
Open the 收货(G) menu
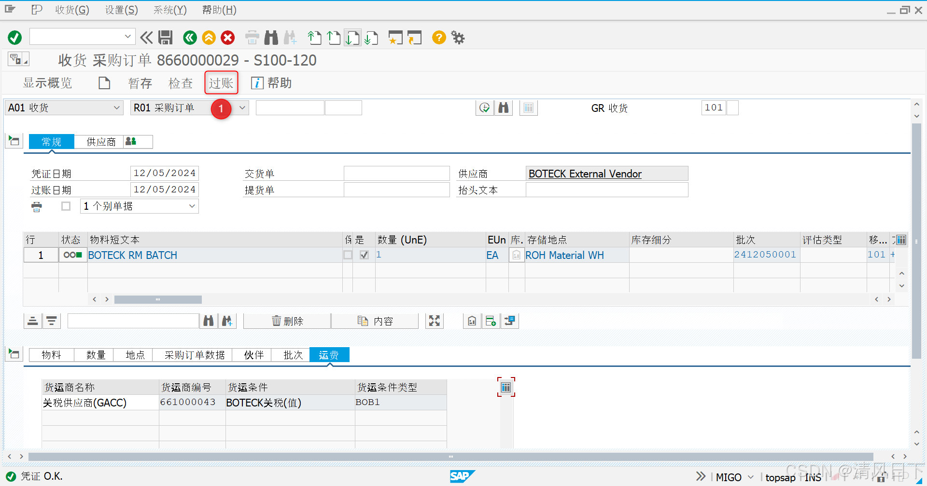pos(72,10)
